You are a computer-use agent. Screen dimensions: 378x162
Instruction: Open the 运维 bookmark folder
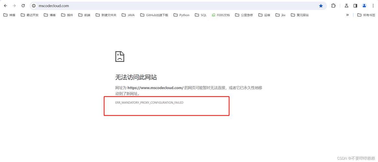264,15
